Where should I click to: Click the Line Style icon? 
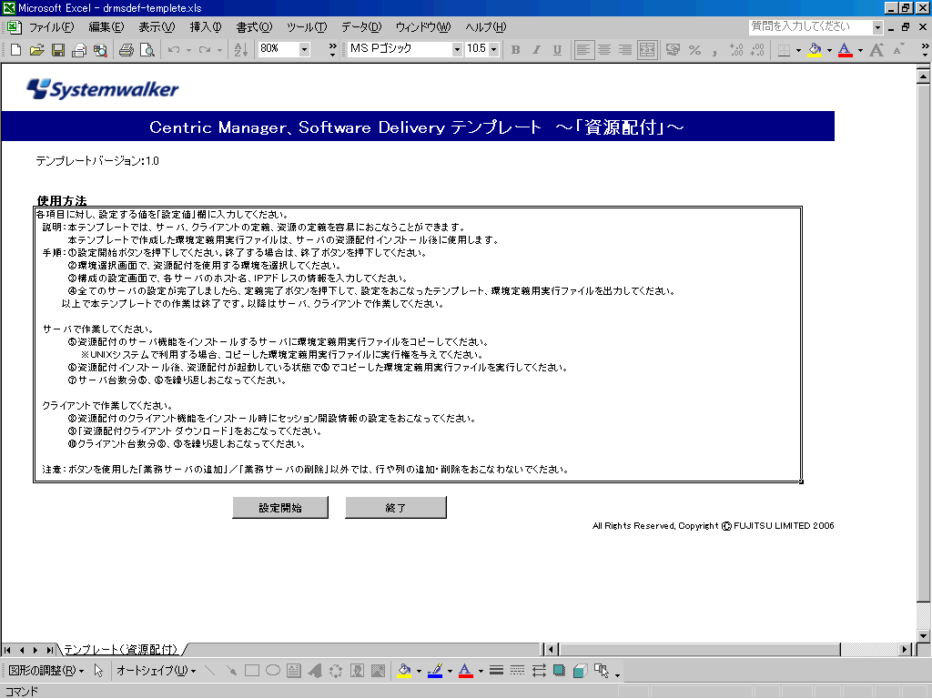click(496, 671)
